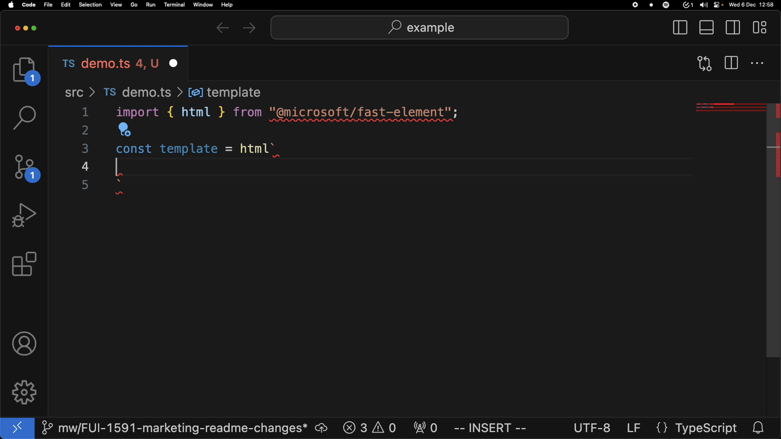This screenshot has width=781, height=439.
Task: Click the "@microsoft/fast-element" import string
Action: [360, 112]
